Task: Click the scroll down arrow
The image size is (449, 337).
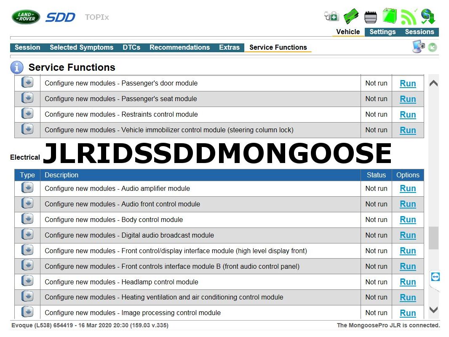Action: (x=433, y=310)
